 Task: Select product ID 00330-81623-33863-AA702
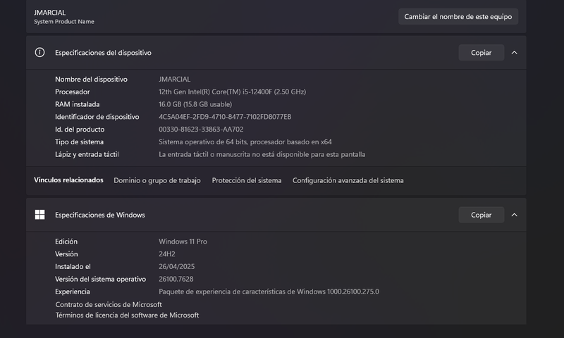[x=201, y=130]
